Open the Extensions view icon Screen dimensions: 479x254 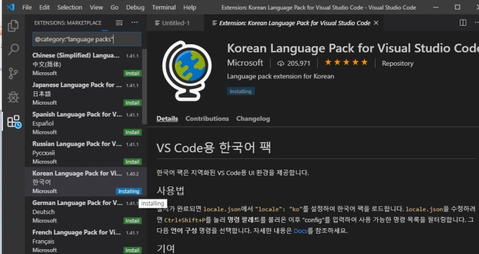(14, 121)
